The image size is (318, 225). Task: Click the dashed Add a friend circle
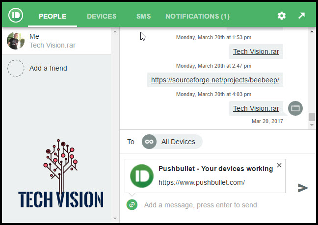click(16, 68)
